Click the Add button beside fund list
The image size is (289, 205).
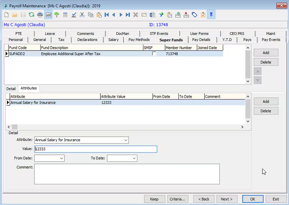[266, 53]
